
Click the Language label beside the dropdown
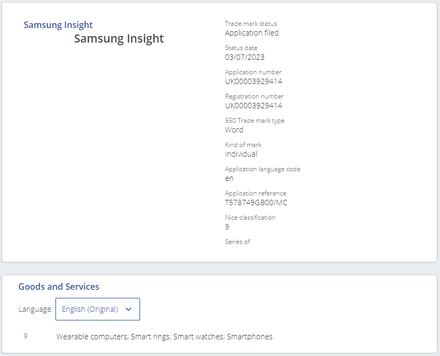(36, 309)
